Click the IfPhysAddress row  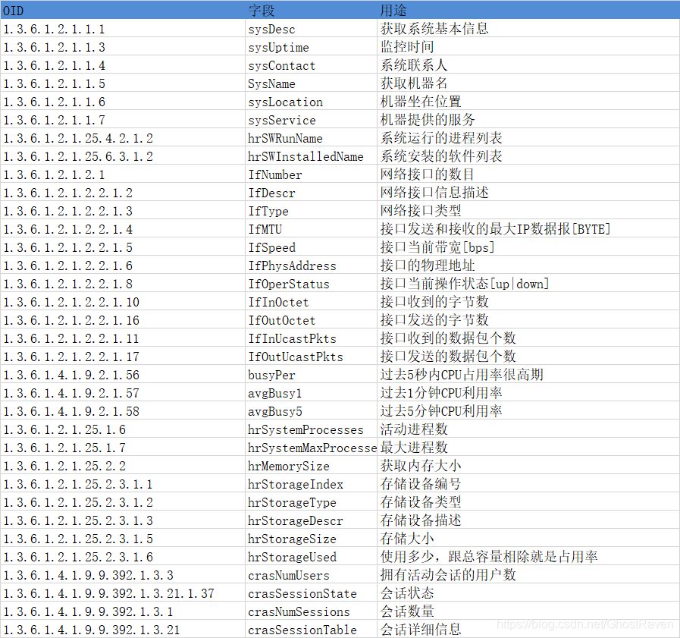point(288,266)
